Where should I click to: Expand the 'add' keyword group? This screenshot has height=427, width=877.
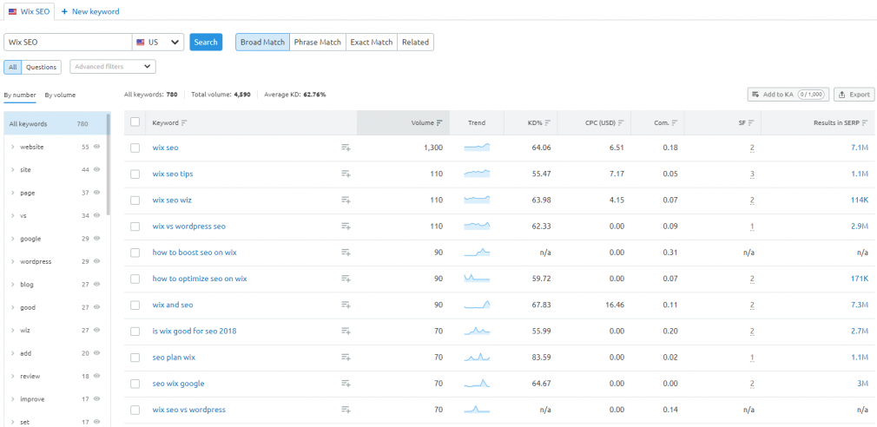[x=12, y=353]
